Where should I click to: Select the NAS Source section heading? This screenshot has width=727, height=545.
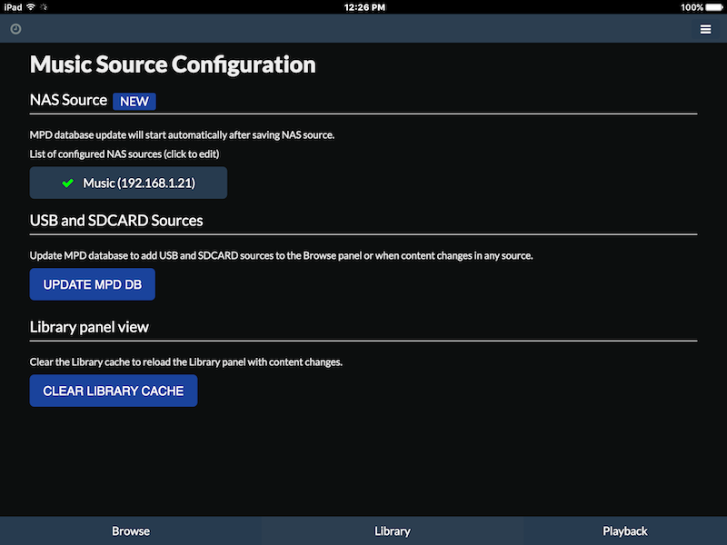coord(68,100)
